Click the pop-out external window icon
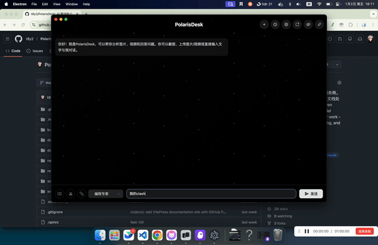Screen dimensions: 378x245 [x=297, y=25]
